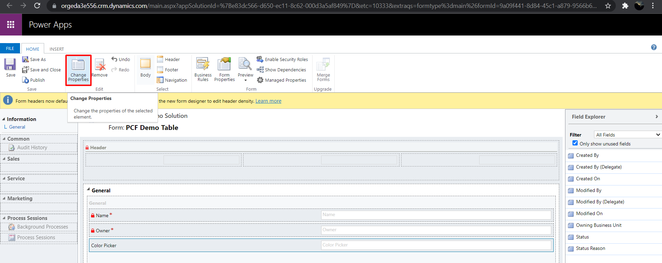
Task: Select the Body section of the form
Action: (145, 68)
